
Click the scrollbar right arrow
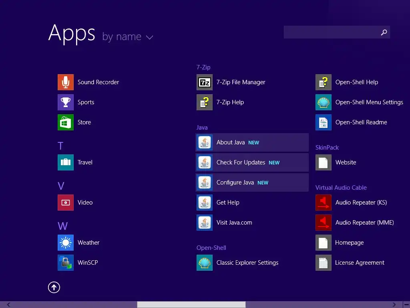pyautogui.click(x=394, y=305)
